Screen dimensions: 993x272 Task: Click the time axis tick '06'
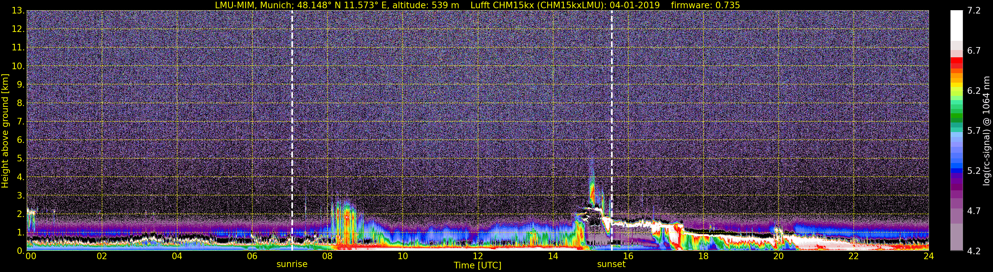(x=252, y=256)
